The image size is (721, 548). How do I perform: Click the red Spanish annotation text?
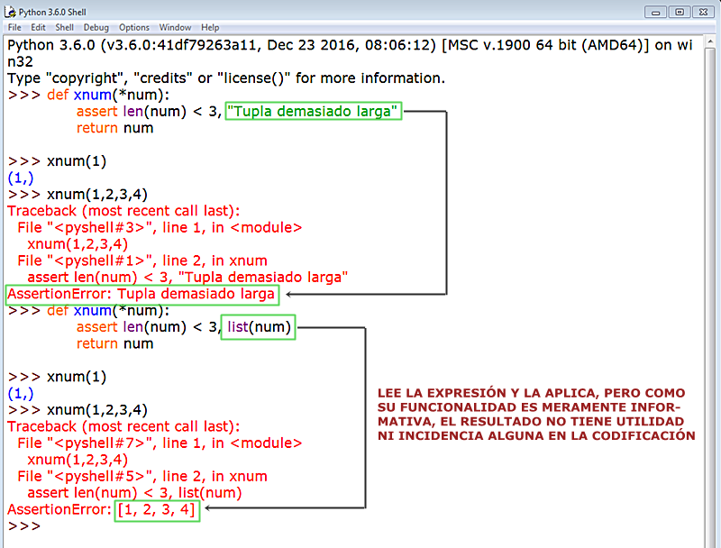pyautogui.click(x=532, y=415)
